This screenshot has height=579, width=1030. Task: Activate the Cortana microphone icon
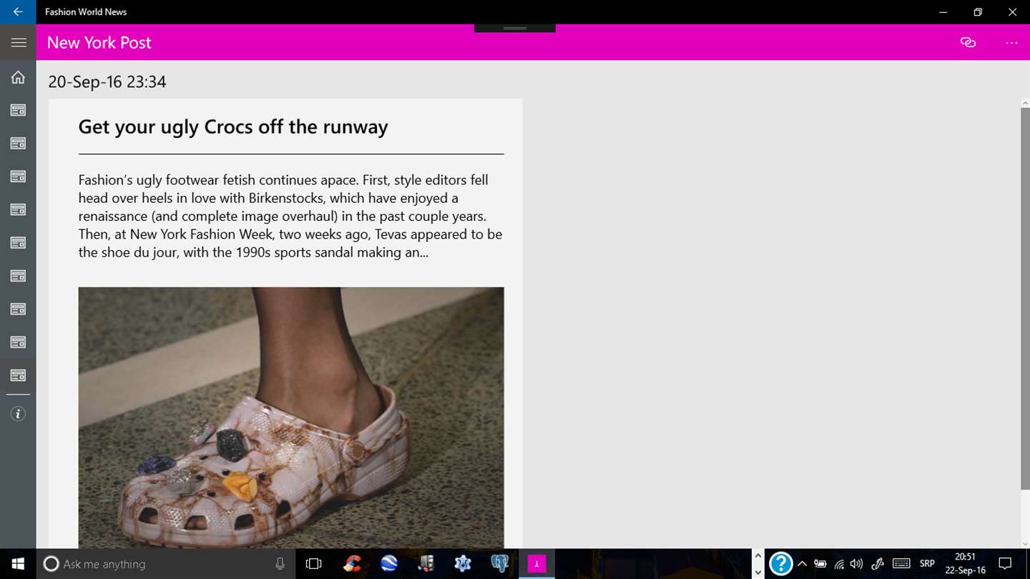pyautogui.click(x=280, y=564)
